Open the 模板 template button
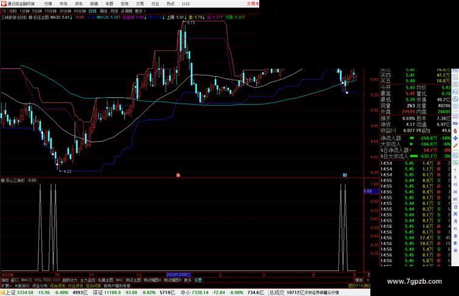 359,280
